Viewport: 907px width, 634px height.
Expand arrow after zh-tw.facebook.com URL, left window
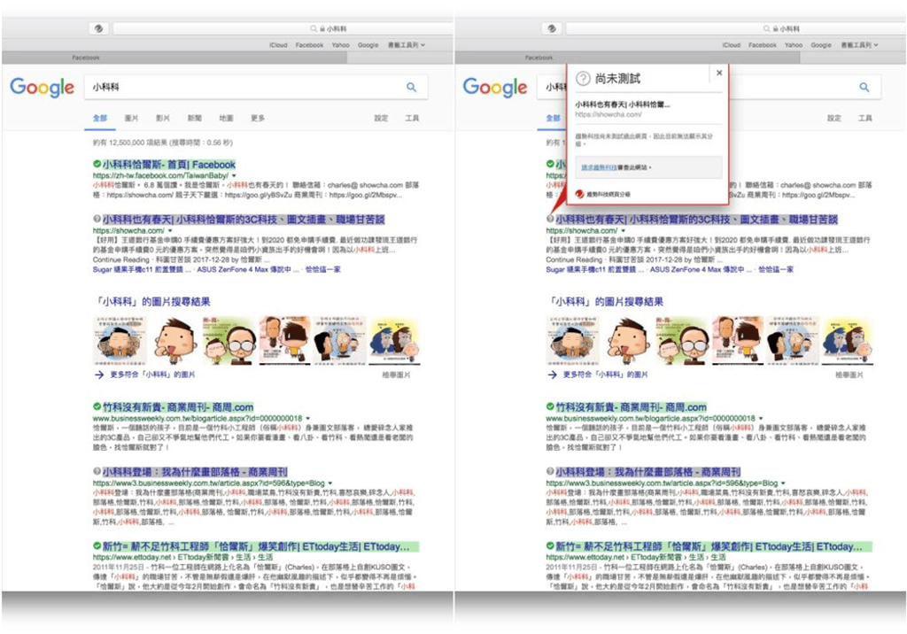(234, 175)
